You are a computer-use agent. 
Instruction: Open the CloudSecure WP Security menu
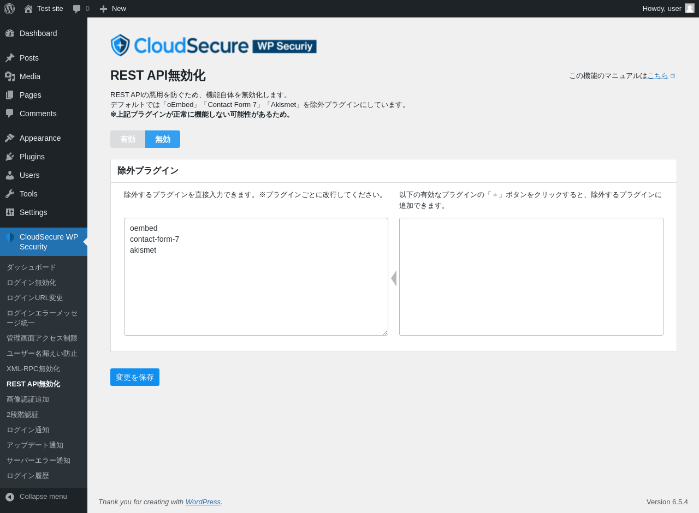pos(44,242)
